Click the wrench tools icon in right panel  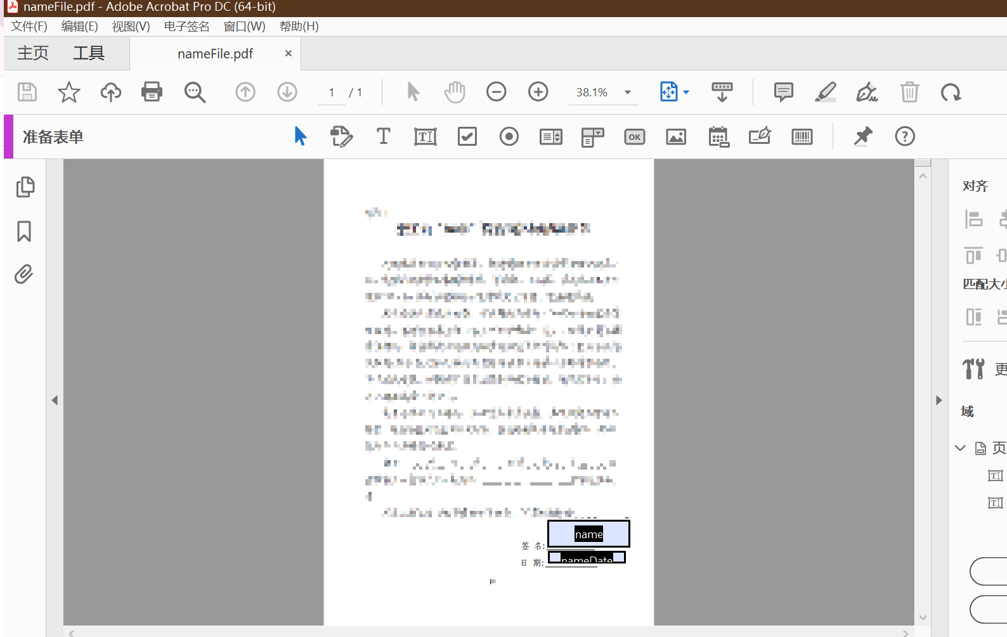click(x=973, y=368)
